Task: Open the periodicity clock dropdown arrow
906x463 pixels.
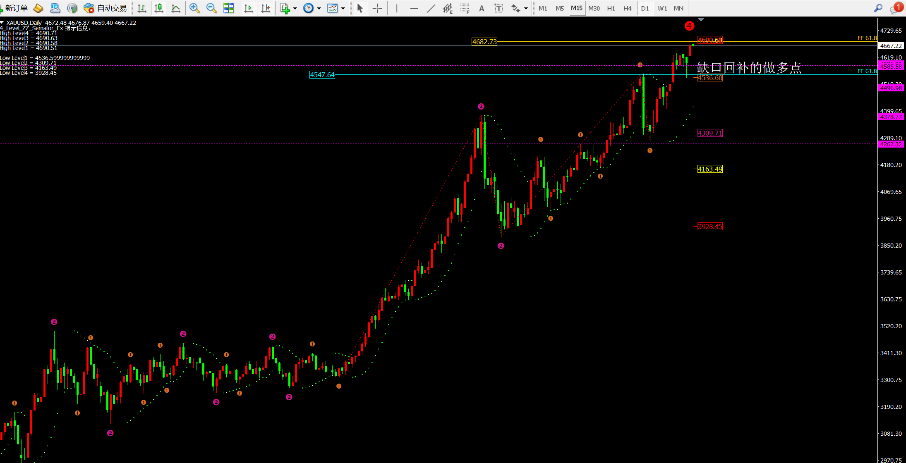Action: pos(319,8)
